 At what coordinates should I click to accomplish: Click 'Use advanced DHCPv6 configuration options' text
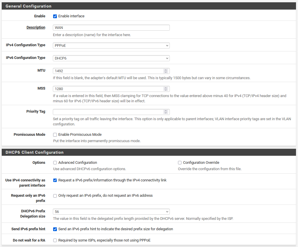pyautogui.click(x=90, y=169)
